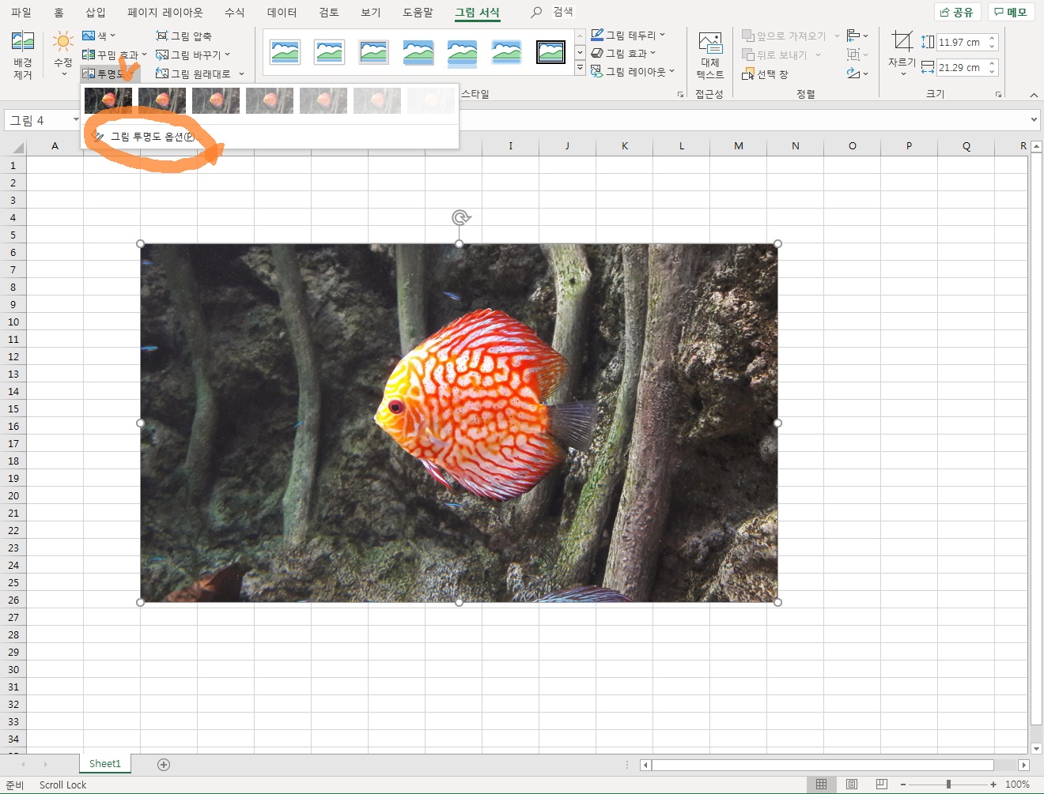The height and width of the screenshot is (794, 1044).
Task: Select the least transparent fish preset thumbnail
Action: coord(108,101)
